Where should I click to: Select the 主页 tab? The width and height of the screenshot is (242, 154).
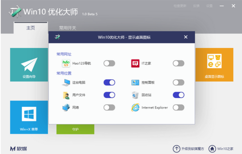click(x=31, y=28)
